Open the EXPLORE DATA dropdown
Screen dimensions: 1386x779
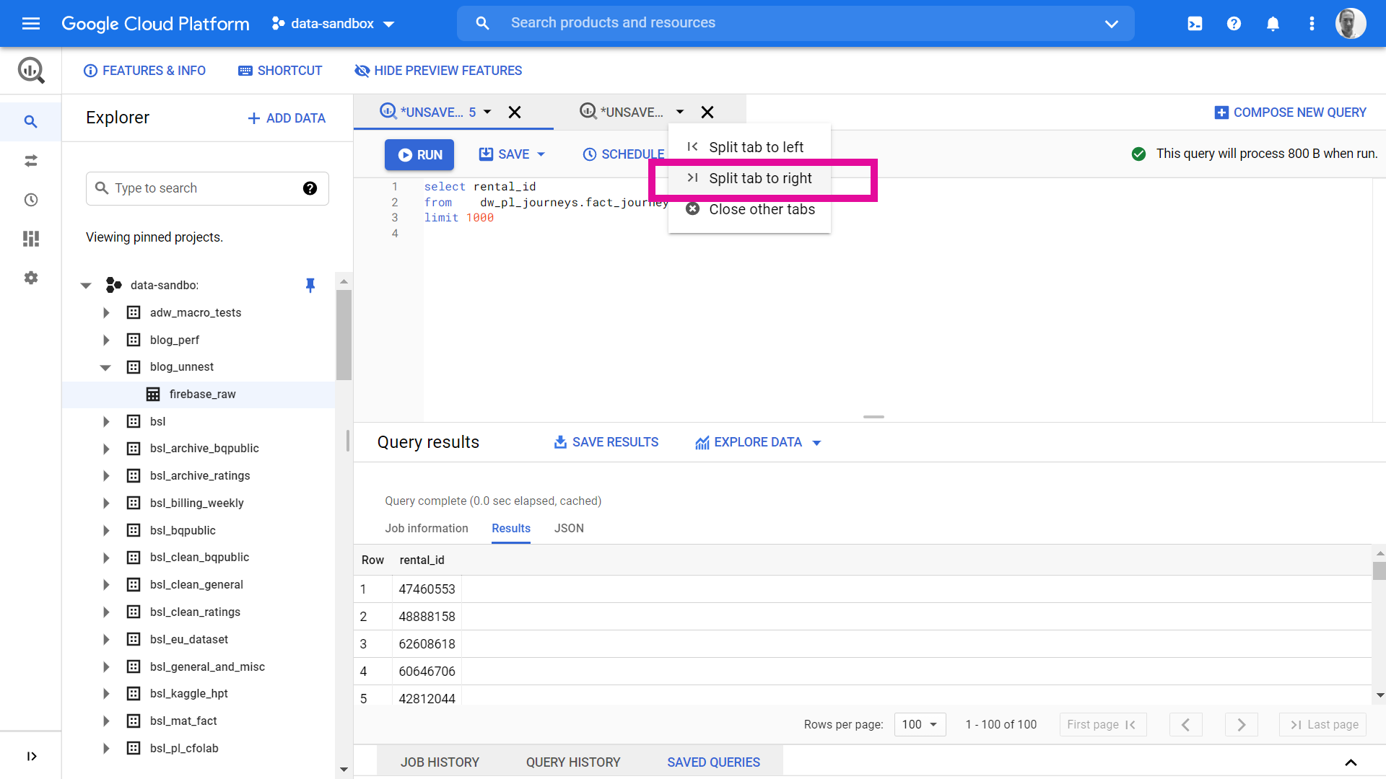[x=816, y=443]
